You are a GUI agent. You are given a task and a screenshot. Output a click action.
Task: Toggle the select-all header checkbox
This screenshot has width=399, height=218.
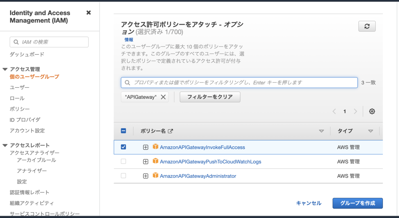[x=123, y=131]
